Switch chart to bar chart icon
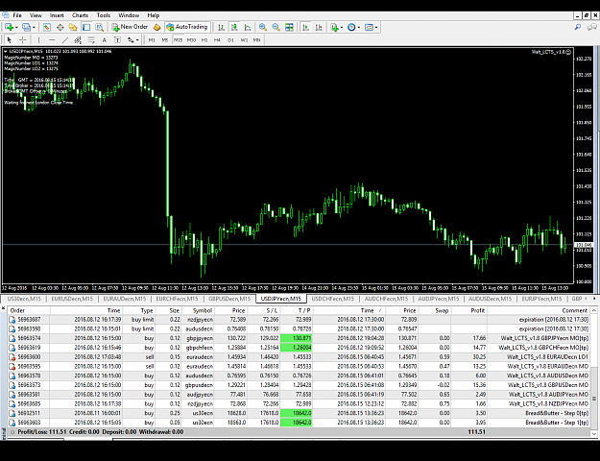This screenshot has width=600, height=461. (x=221, y=27)
